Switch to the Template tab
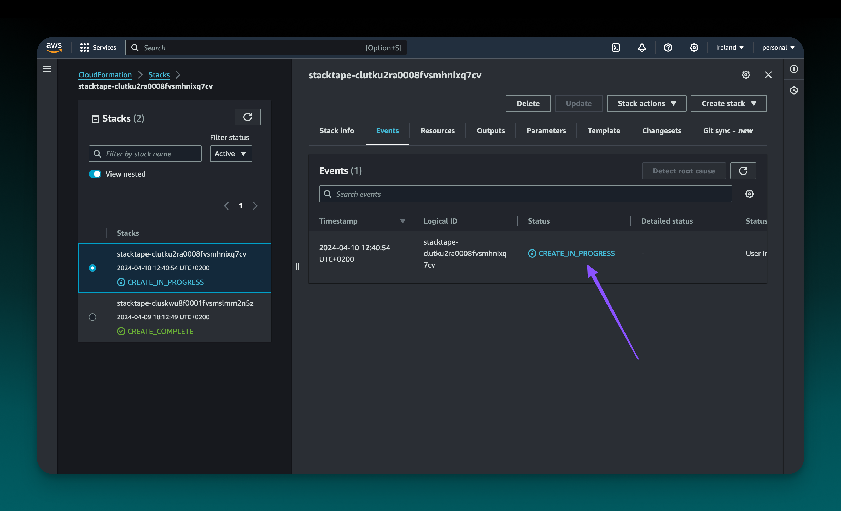Image resolution: width=841 pixels, height=511 pixels. (604, 131)
